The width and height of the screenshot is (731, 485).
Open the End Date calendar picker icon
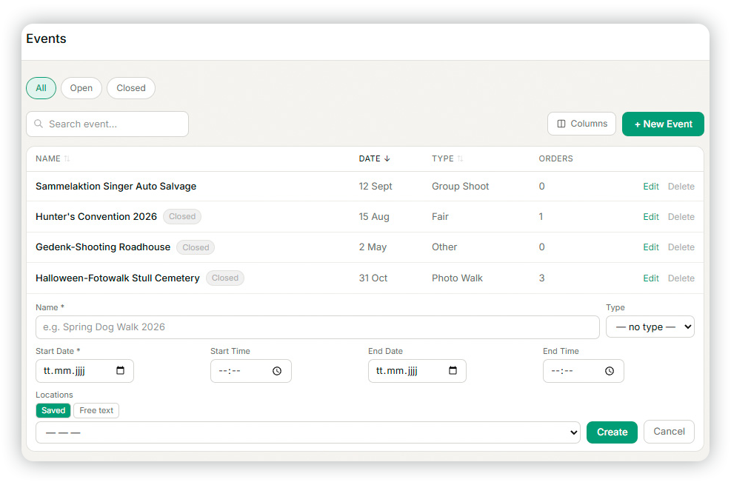(x=453, y=370)
